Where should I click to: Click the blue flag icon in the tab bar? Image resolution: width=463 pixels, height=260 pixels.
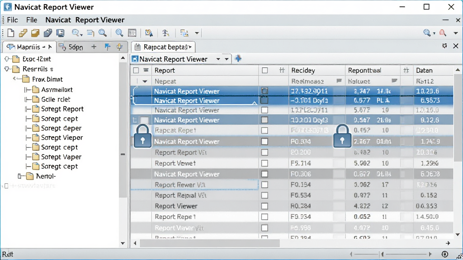(108, 47)
